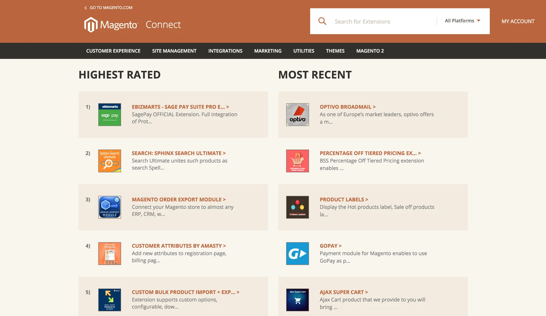
Task: Open the Sphinx Search Ultimate icon
Action: [110, 161]
